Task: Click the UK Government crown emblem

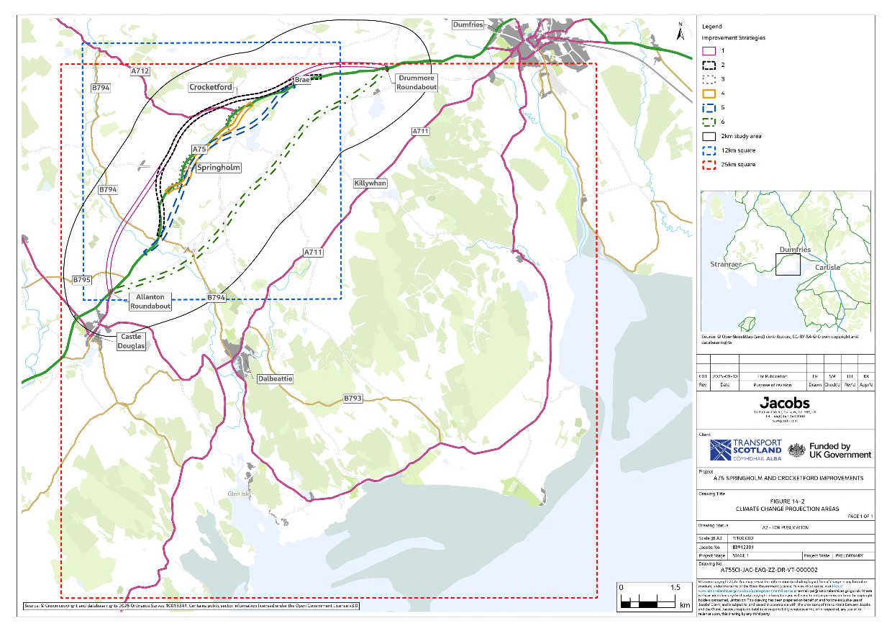Action: [797, 450]
